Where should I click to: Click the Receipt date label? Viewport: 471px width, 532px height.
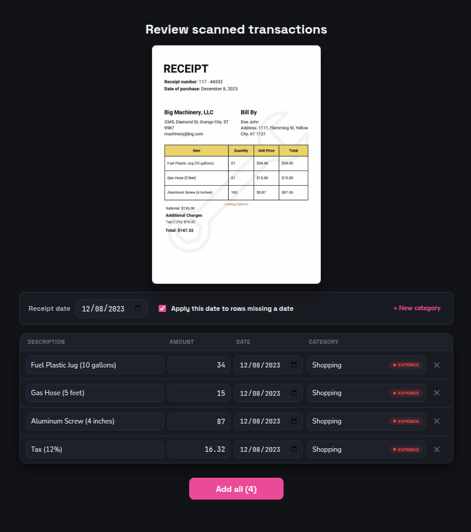(x=50, y=308)
